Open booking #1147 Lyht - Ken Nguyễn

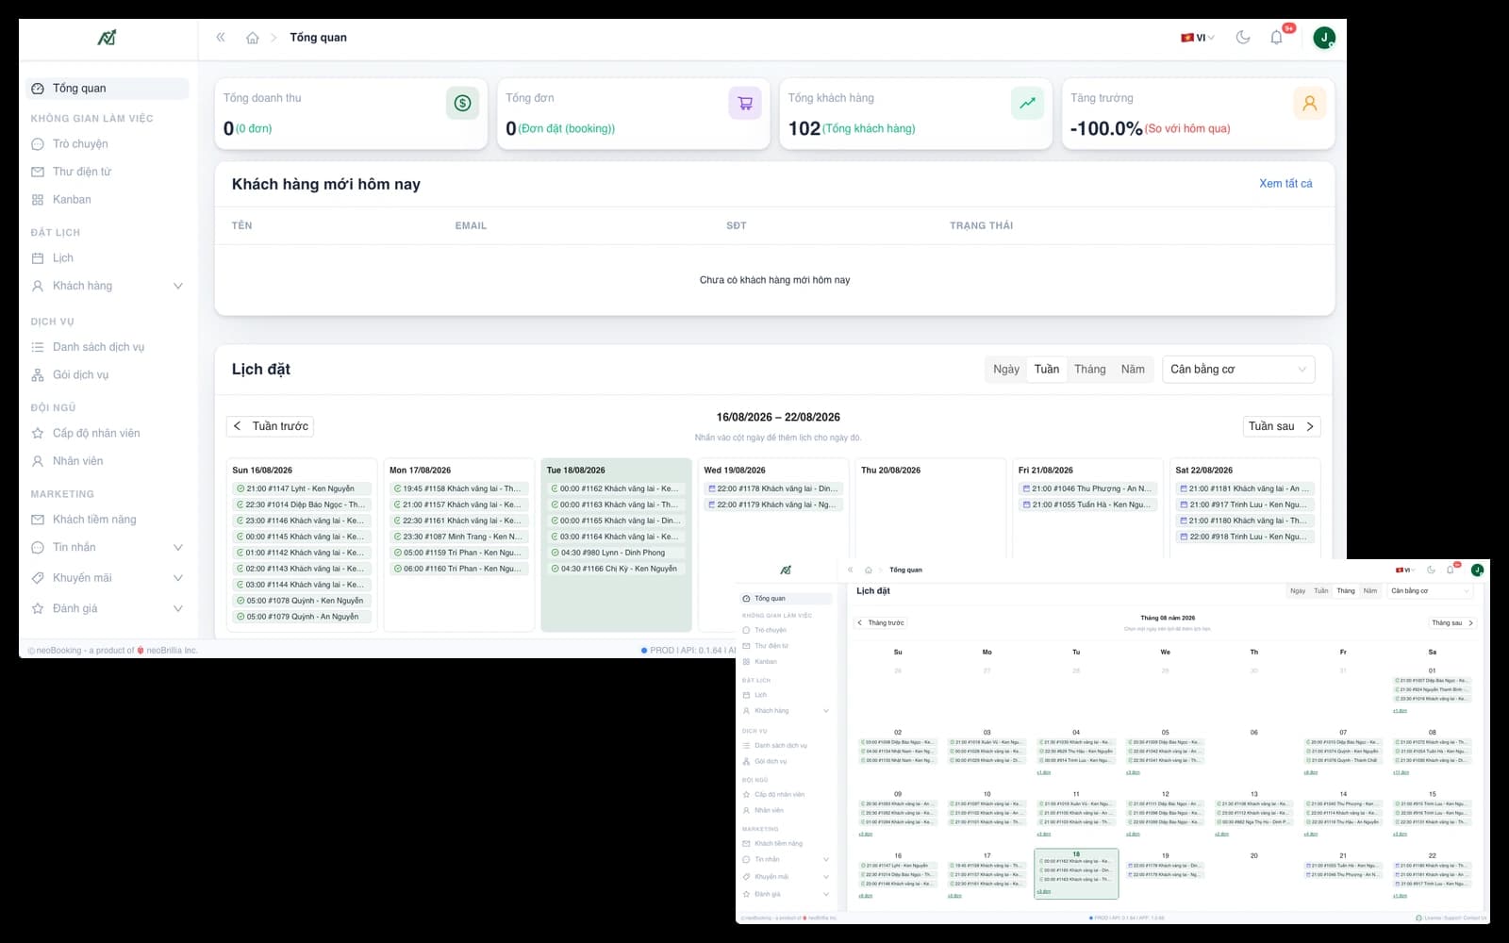pyautogui.click(x=302, y=488)
